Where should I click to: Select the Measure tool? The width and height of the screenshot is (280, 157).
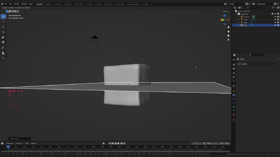click(x=3, y=53)
